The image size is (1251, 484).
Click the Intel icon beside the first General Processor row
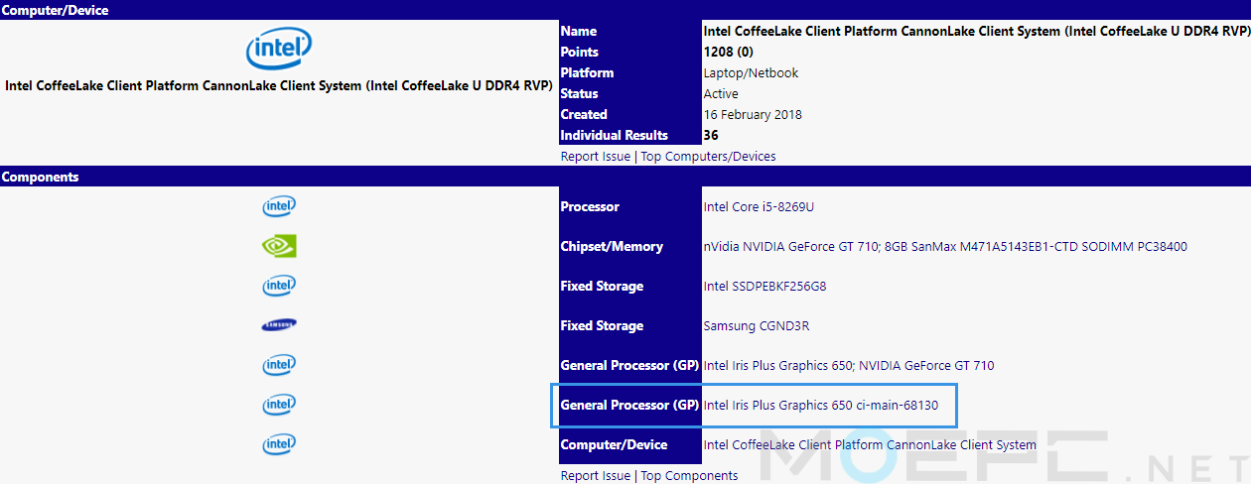[279, 365]
